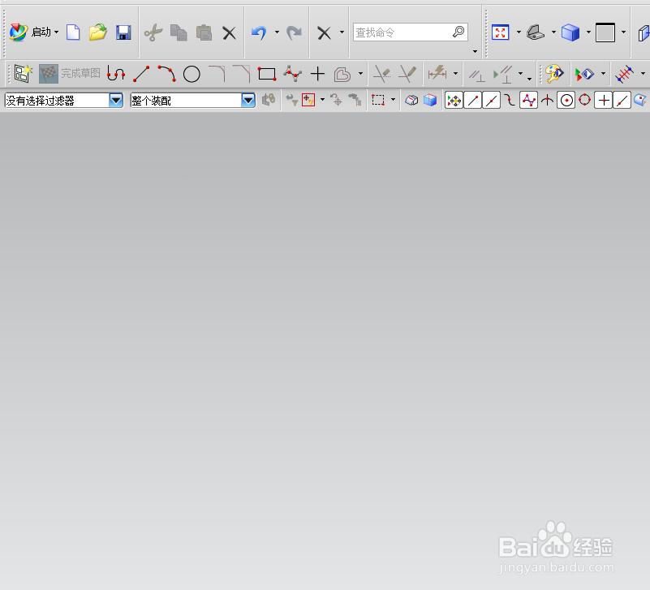Click the palette Edit Object Display icon

click(x=555, y=74)
